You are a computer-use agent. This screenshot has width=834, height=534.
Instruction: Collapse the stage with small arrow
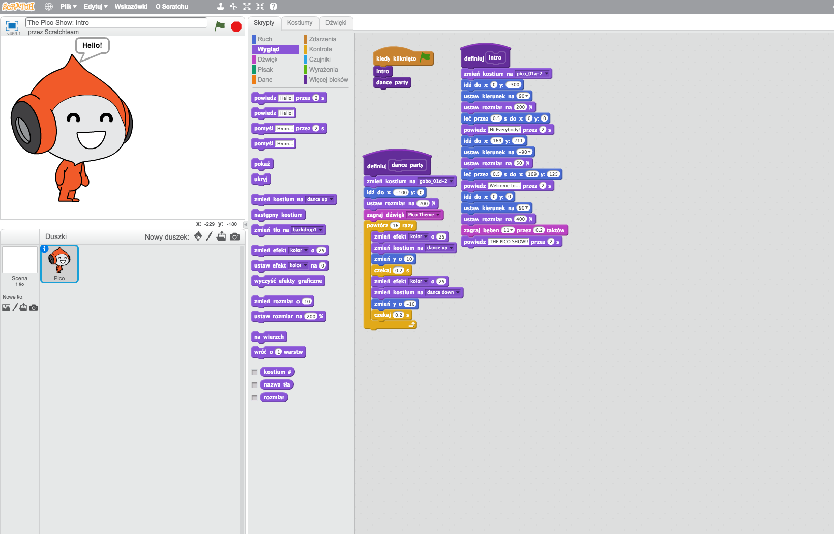click(245, 224)
